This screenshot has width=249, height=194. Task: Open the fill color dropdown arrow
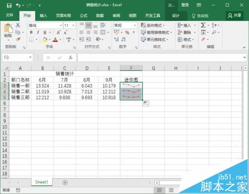tap(50, 39)
